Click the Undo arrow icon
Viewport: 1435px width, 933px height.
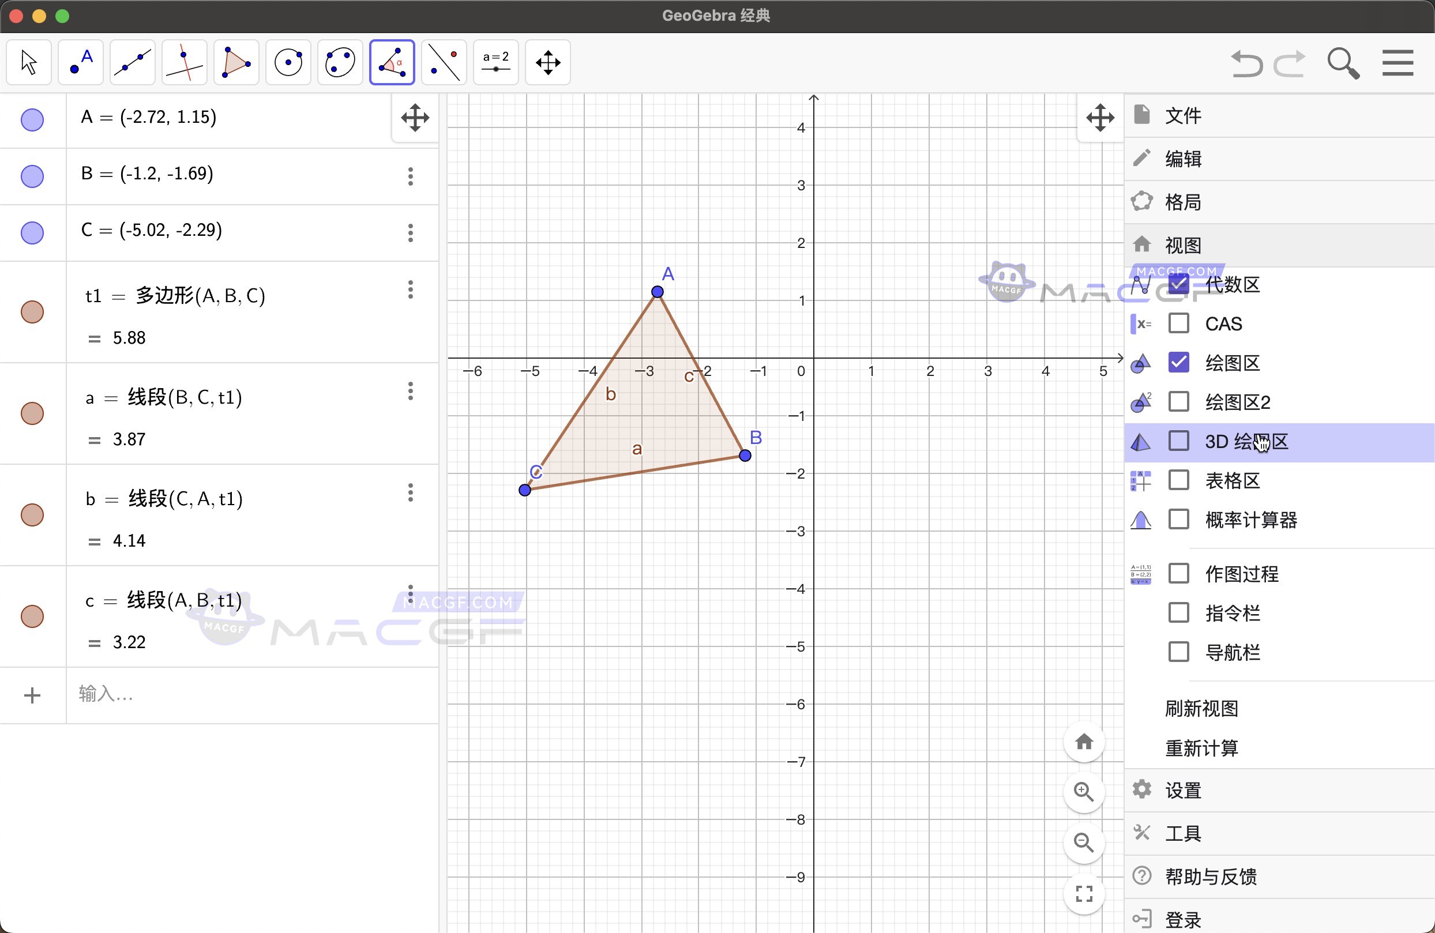pyautogui.click(x=1247, y=63)
